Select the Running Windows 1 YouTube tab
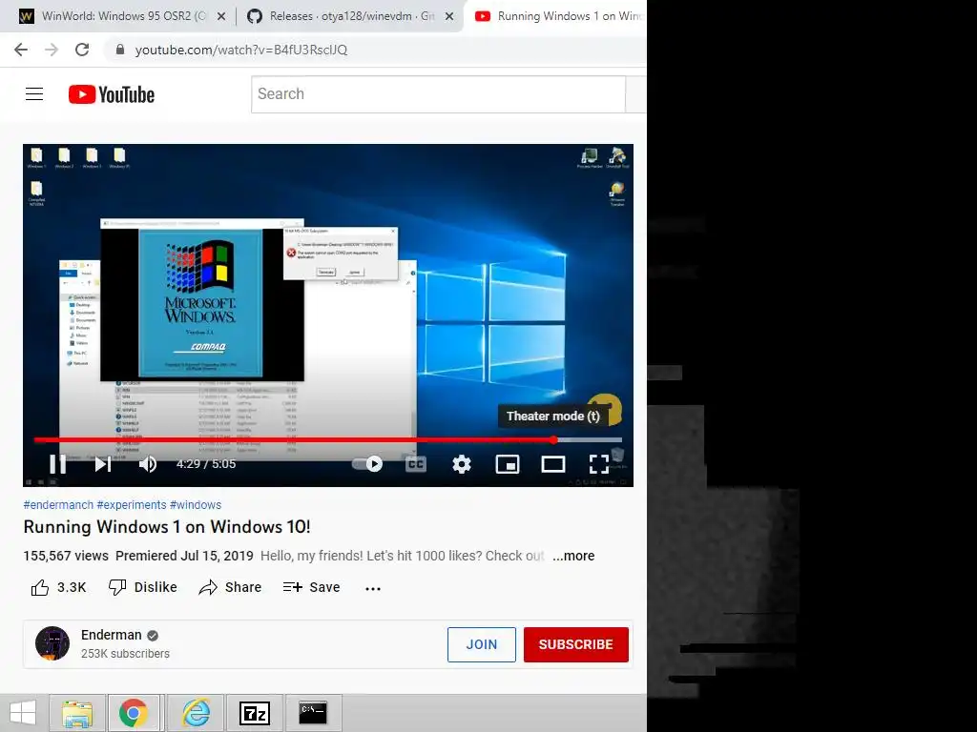The image size is (977, 732). (x=557, y=16)
